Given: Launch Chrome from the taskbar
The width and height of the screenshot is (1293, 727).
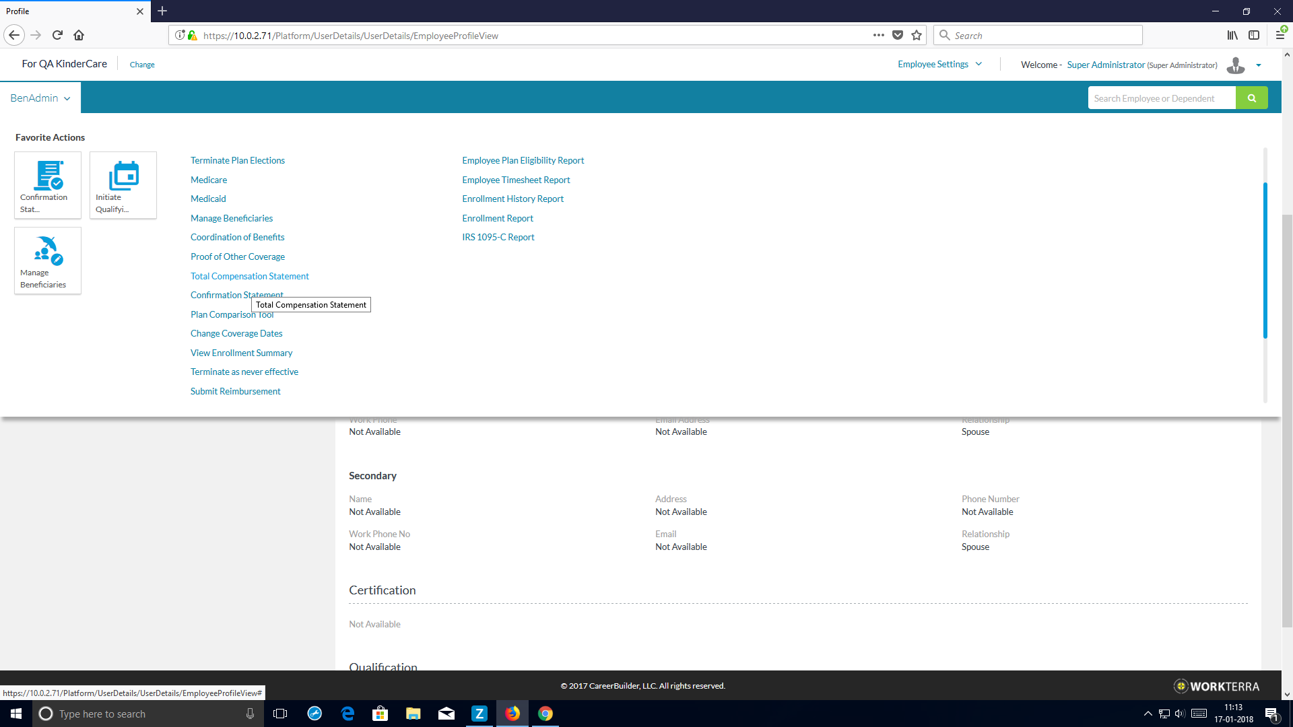Looking at the screenshot, I should pyautogui.click(x=545, y=714).
